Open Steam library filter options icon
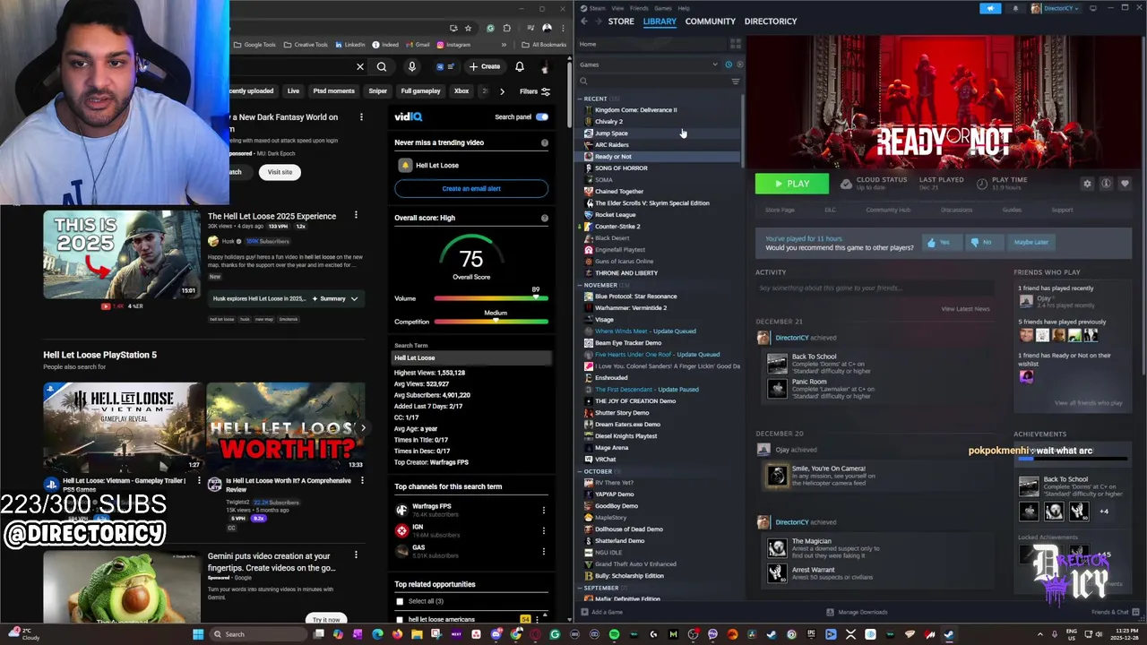 click(736, 82)
